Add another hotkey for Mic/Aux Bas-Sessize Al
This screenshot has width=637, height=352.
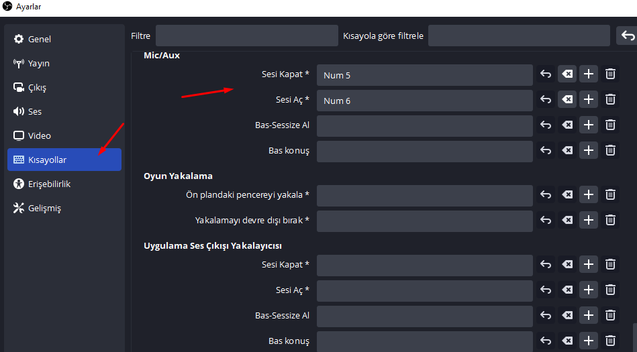589,125
